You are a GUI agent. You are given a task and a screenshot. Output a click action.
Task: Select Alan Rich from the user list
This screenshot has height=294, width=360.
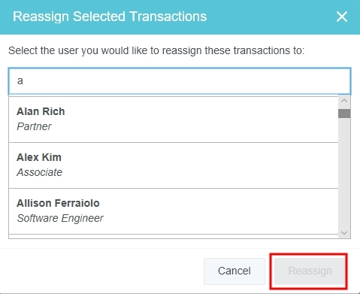[x=174, y=120]
